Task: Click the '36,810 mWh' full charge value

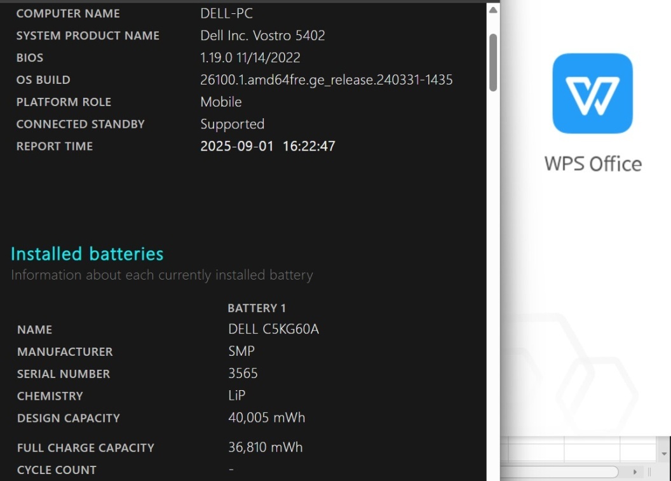Action: [266, 447]
